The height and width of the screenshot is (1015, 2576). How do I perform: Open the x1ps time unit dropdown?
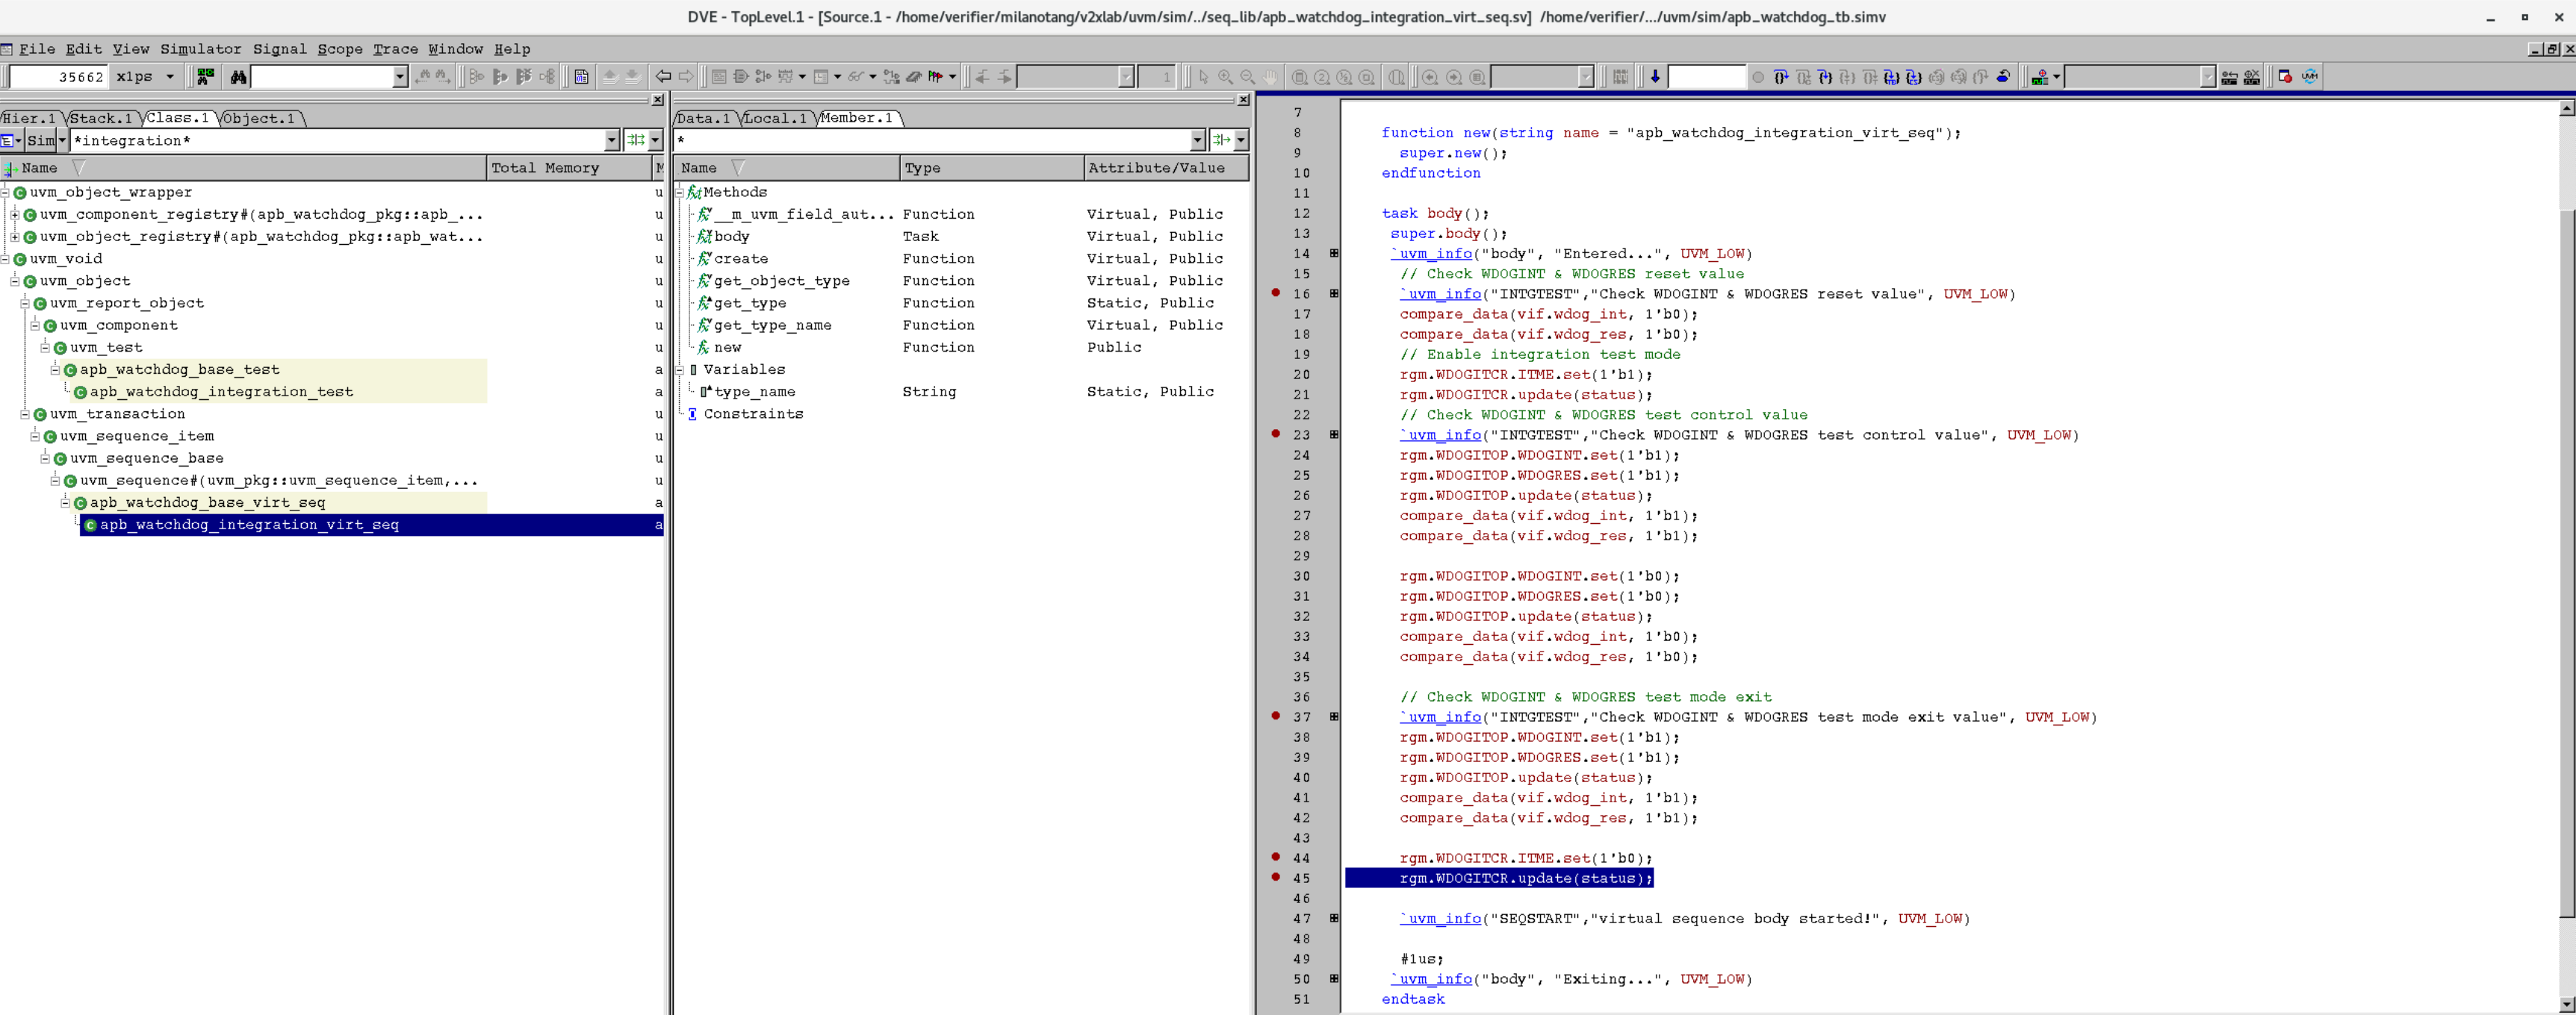(x=169, y=77)
